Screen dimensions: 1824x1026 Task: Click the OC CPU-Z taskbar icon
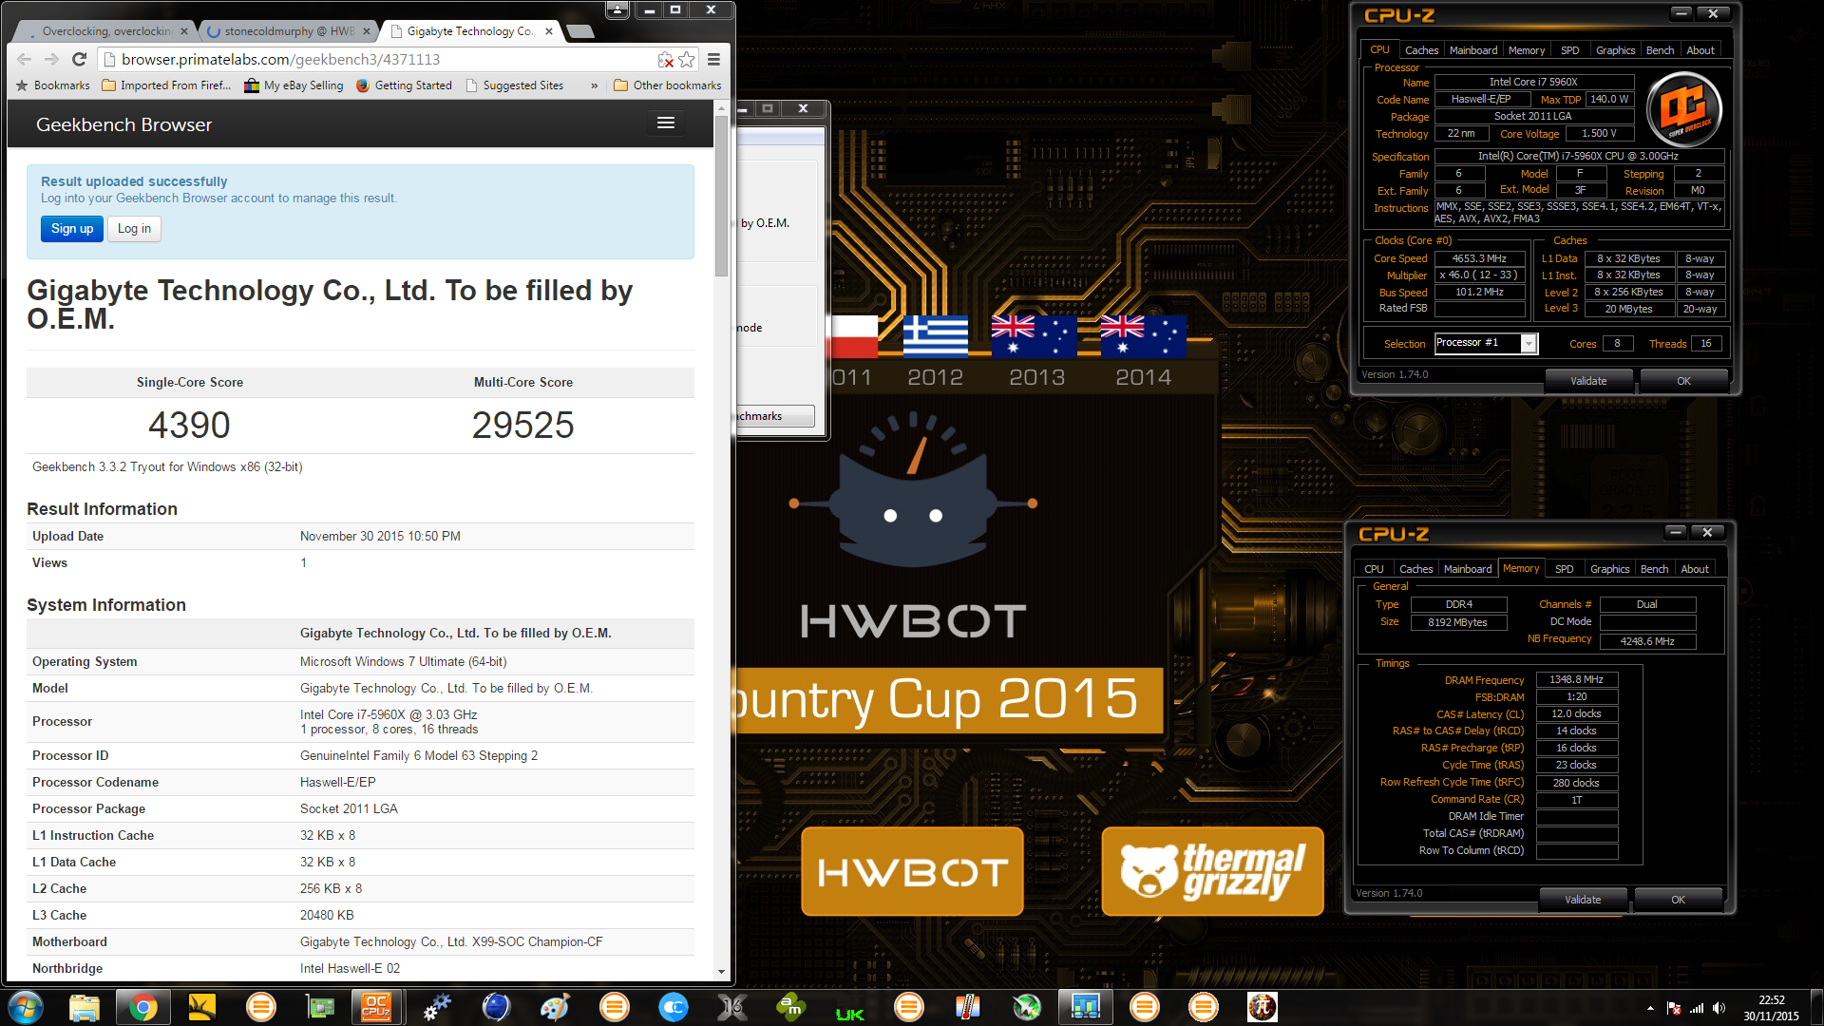[x=376, y=1007]
